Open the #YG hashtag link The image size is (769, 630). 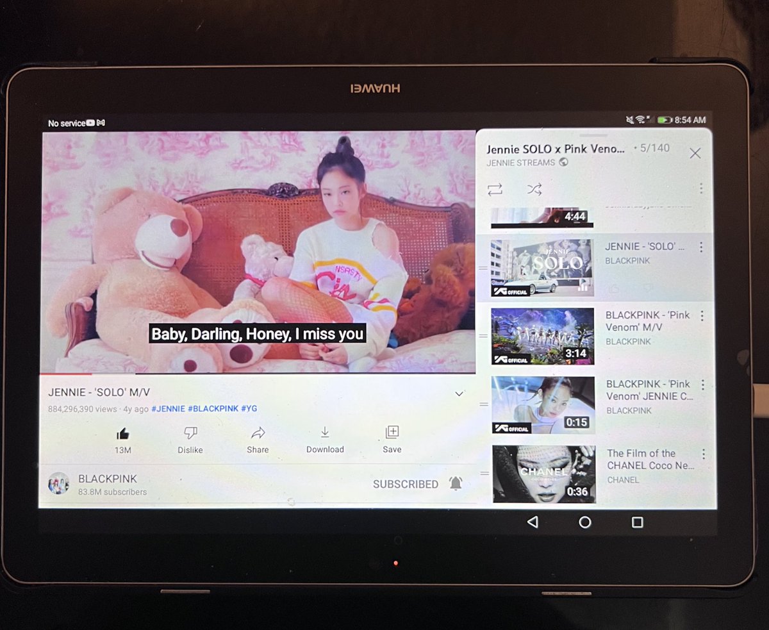[249, 409]
